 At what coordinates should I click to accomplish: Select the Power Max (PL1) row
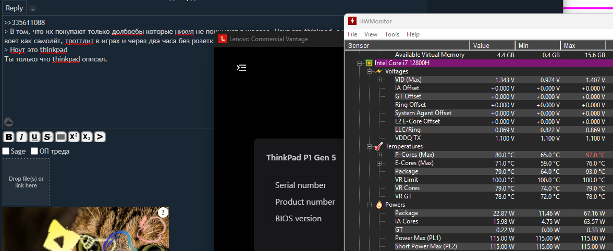(479, 238)
